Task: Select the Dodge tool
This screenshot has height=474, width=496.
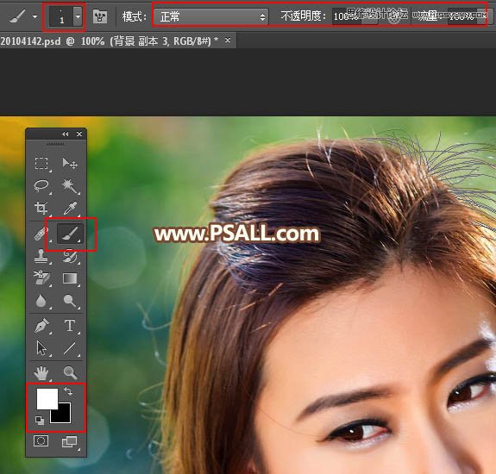Action: (70, 301)
